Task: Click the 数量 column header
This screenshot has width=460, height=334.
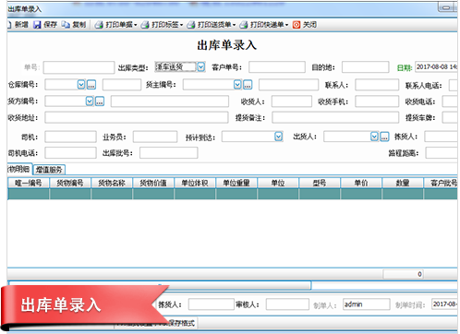Action: (403, 183)
